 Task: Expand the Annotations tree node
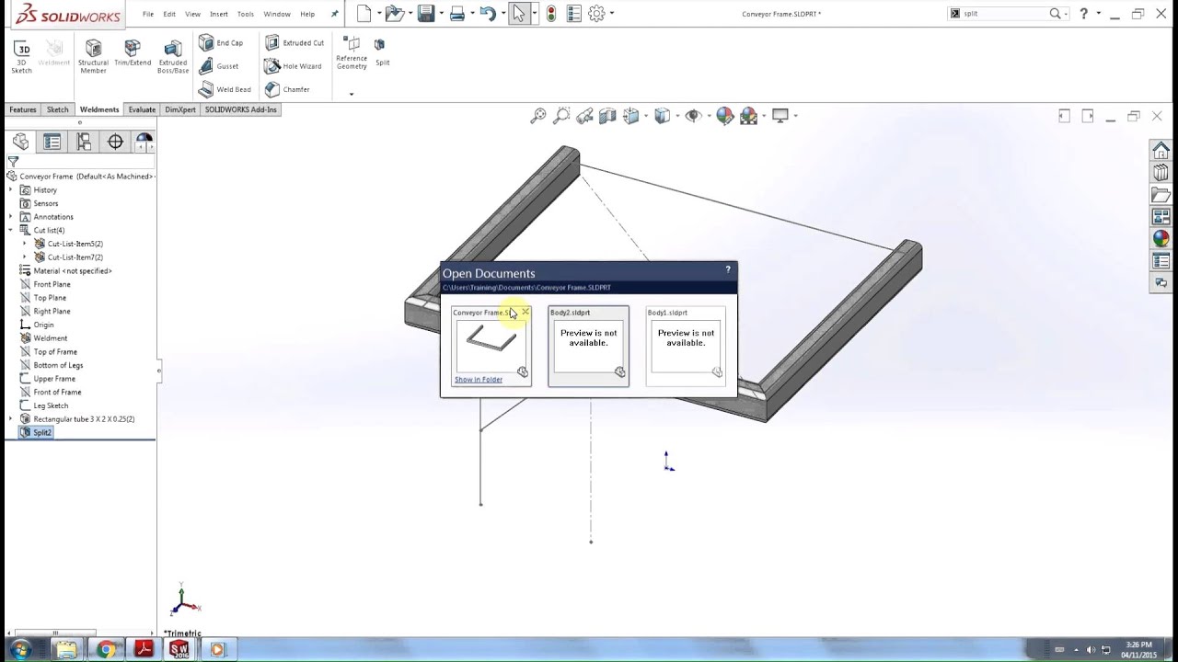click(11, 217)
